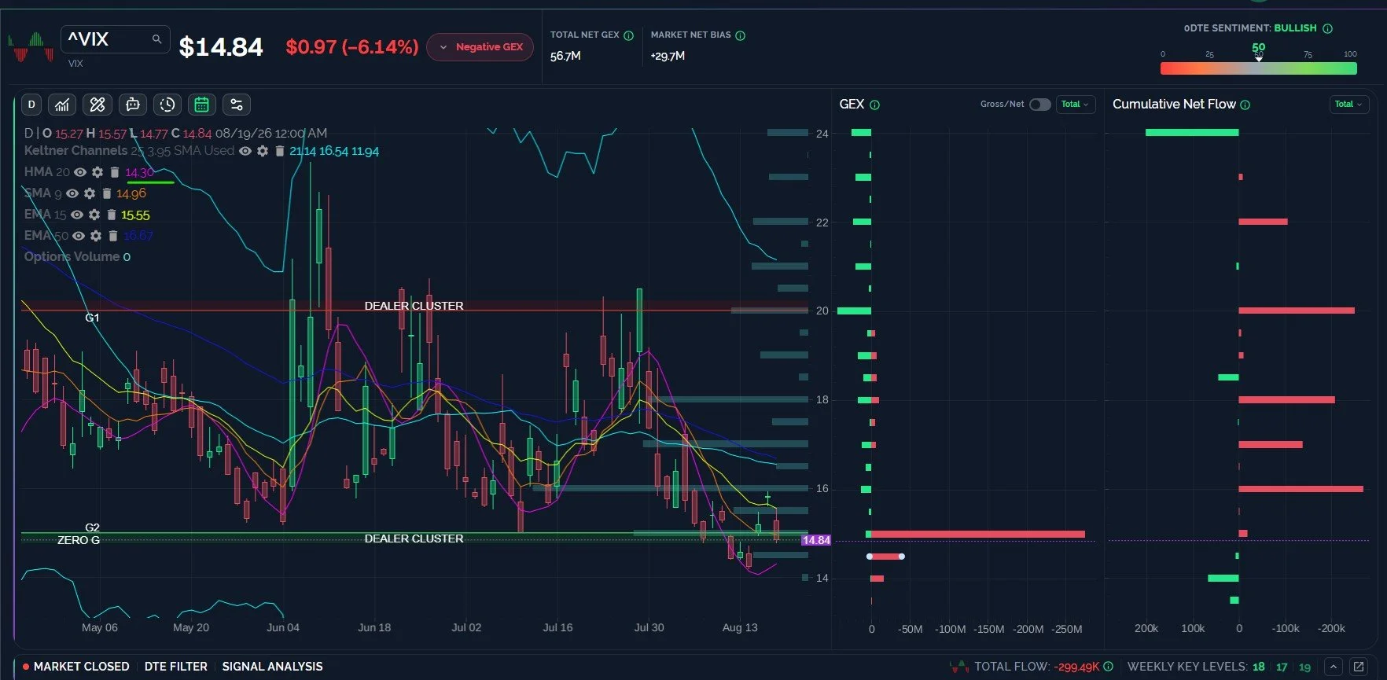The width and height of the screenshot is (1387, 680).
Task: Toggle HMA 20 visibility eye
Action: (80, 172)
